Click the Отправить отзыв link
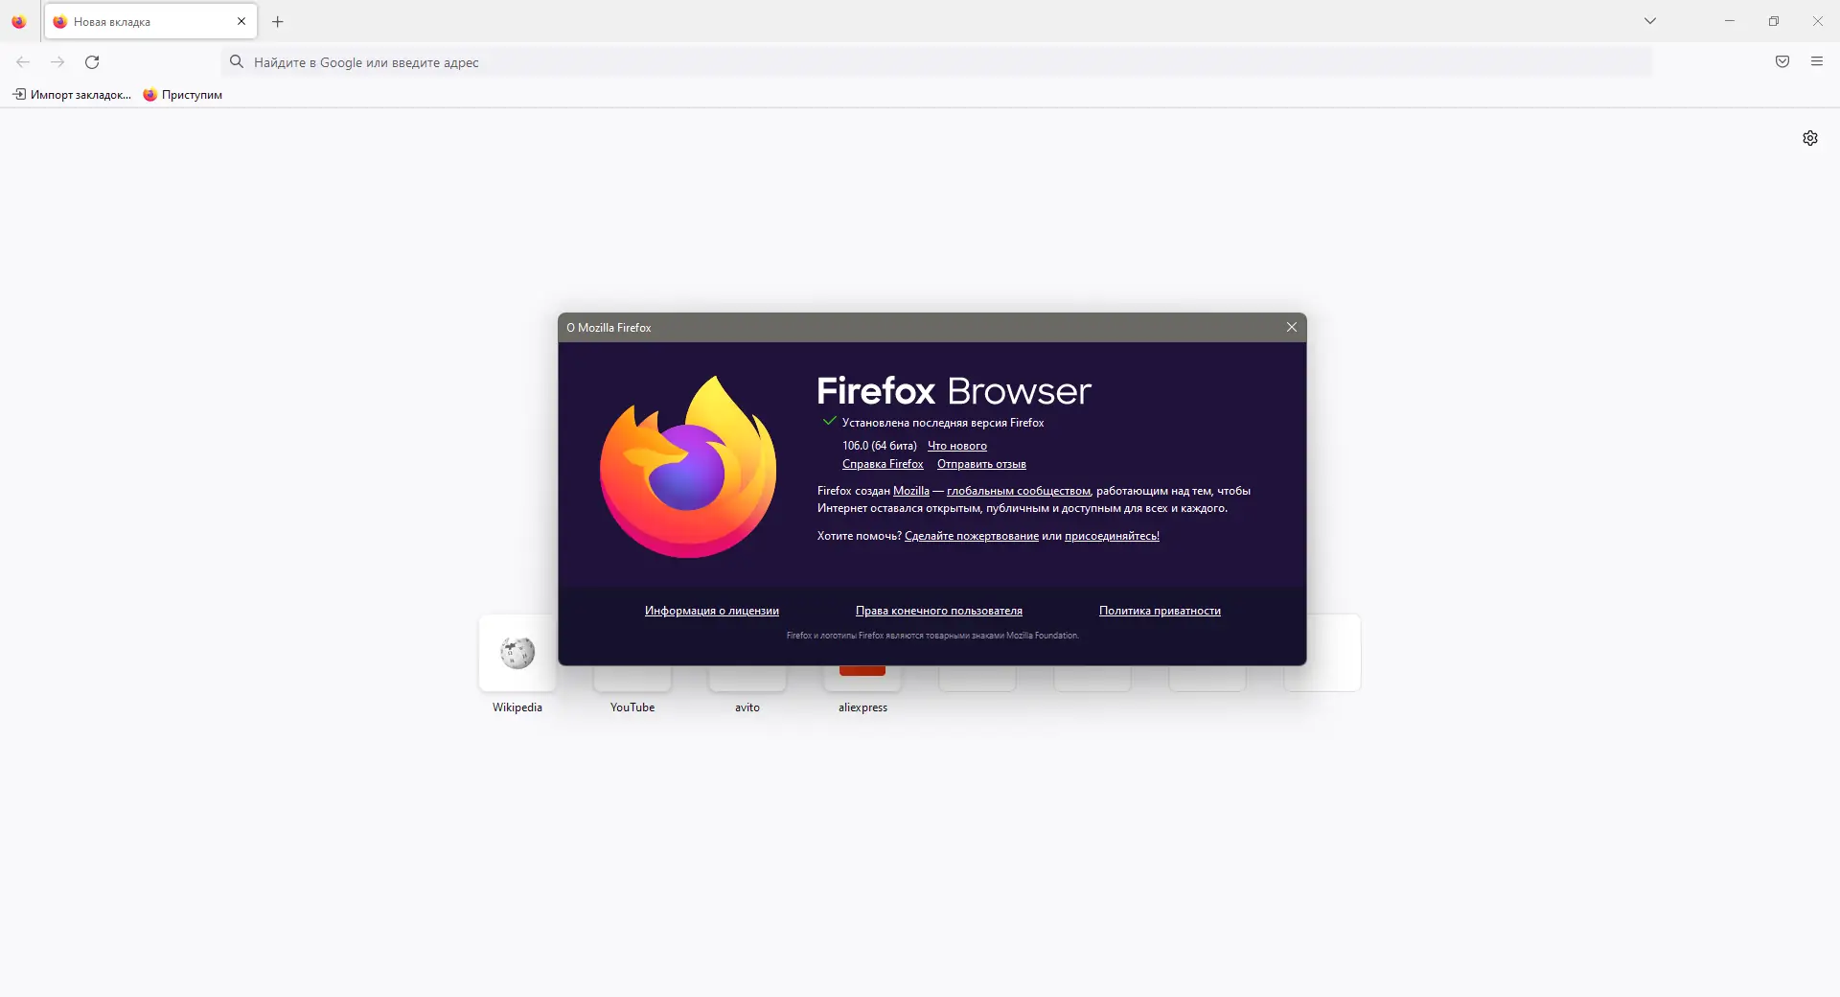This screenshot has height=997, width=1840. (981, 464)
